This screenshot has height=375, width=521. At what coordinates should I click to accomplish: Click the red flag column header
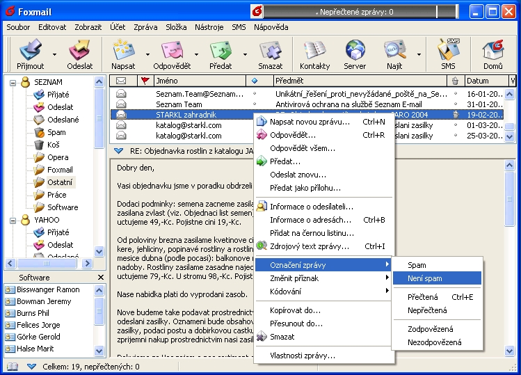tap(145, 81)
